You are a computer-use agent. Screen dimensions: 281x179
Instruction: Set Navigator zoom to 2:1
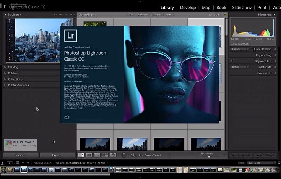click(70, 15)
